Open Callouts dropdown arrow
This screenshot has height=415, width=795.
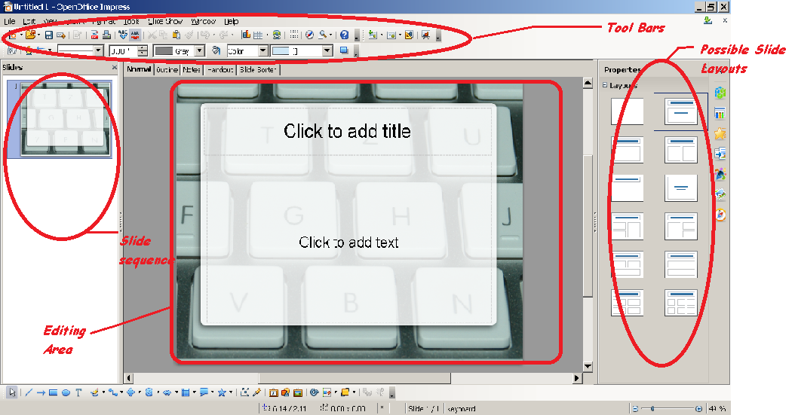[212, 392]
